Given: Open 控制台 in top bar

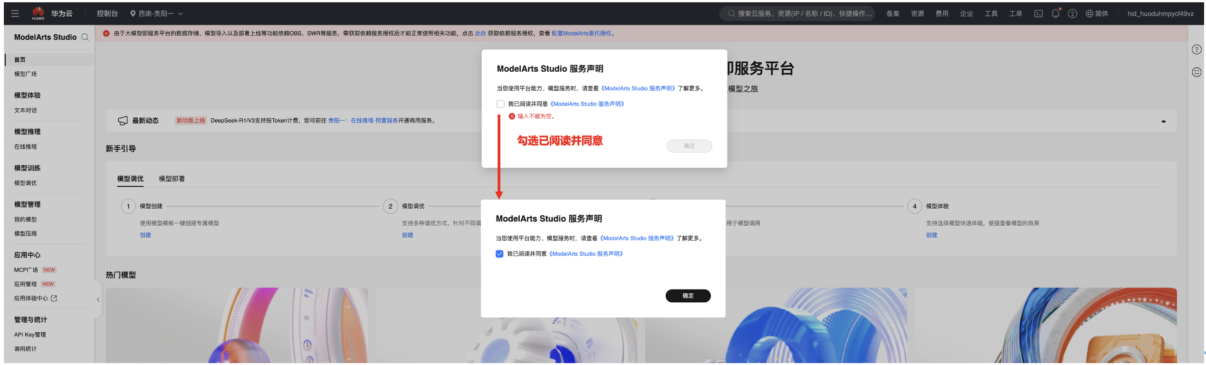Looking at the screenshot, I should point(107,13).
